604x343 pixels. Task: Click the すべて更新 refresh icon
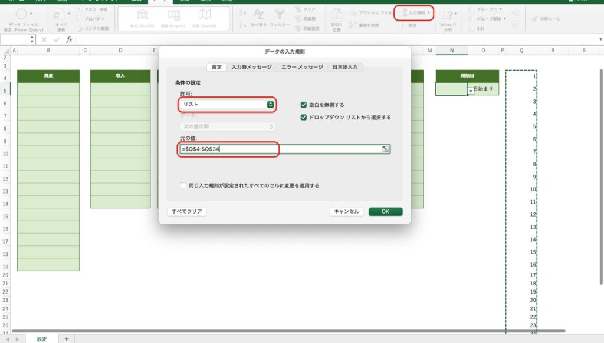[59, 14]
